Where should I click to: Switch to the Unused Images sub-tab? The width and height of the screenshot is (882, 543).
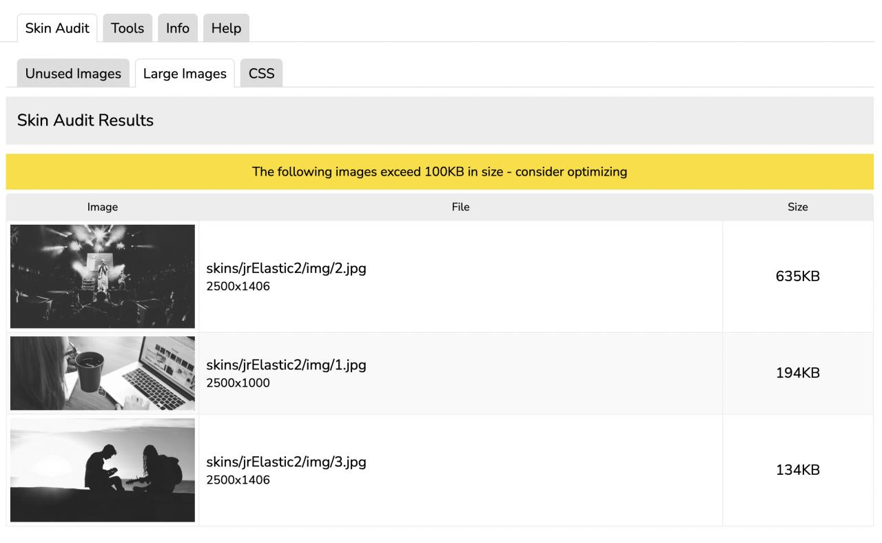(73, 74)
